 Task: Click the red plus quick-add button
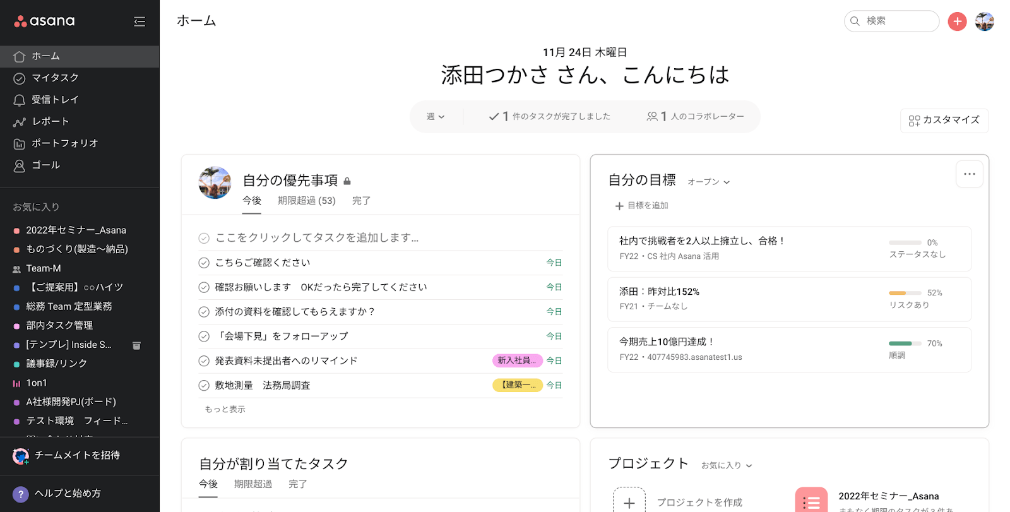(x=957, y=21)
